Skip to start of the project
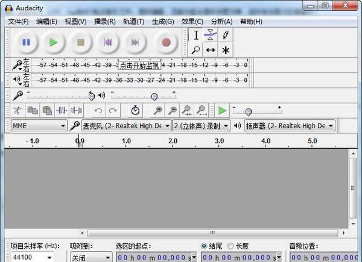The width and height of the screenshot is (362, 262). (108, 42)
